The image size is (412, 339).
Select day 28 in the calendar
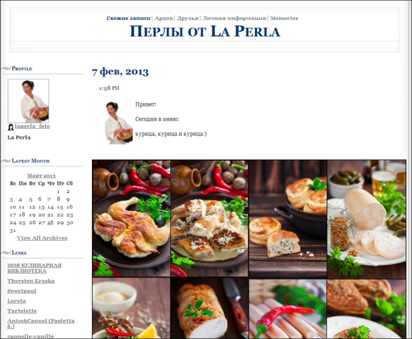pos(50,222)
